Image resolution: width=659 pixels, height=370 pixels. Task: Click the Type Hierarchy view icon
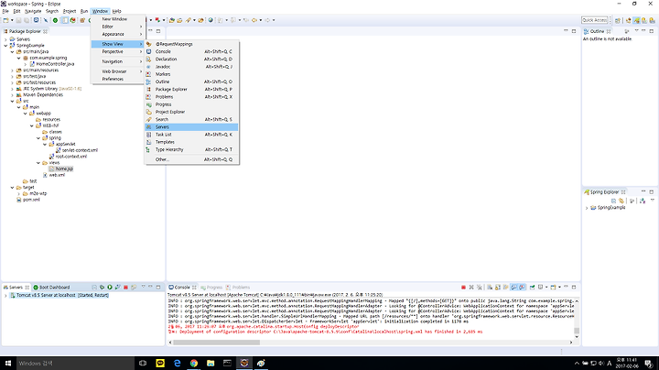149,149
